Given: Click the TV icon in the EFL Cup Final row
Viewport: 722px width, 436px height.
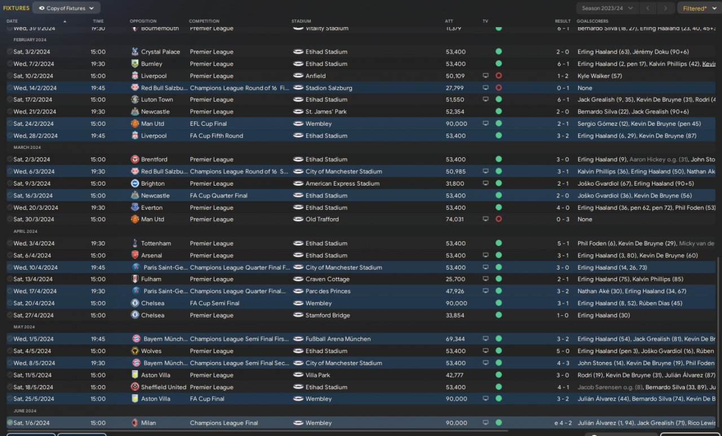Looking at the screenshot, I should pos(485,124).
